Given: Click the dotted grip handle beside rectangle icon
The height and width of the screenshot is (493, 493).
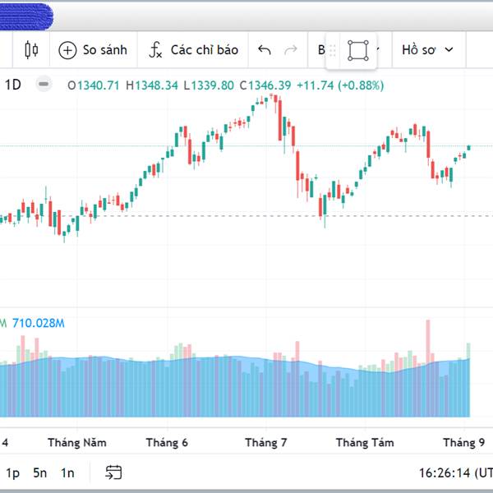Looking at the screenshot, I should coord(333,50).
